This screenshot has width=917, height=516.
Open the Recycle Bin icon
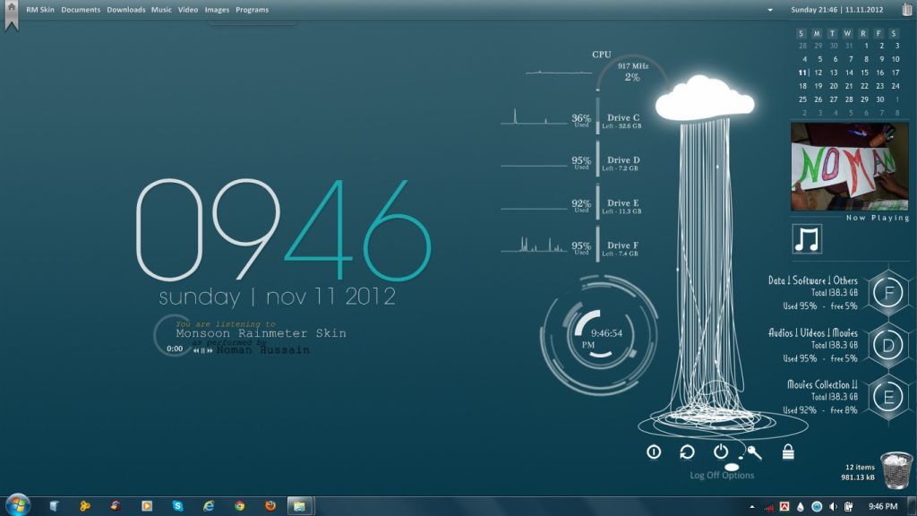(896, 470)
